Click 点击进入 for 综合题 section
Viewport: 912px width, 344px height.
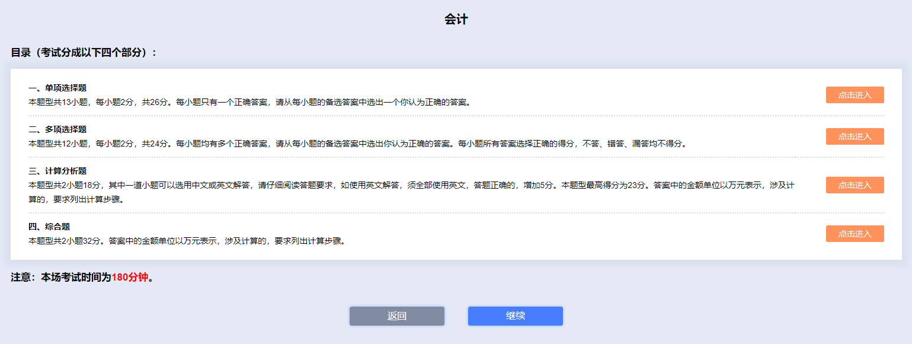click(x=855, y=233)
